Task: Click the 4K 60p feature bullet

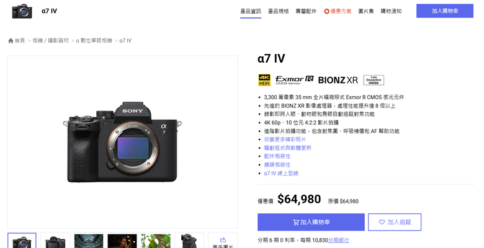Action: [x=302, y=123]
